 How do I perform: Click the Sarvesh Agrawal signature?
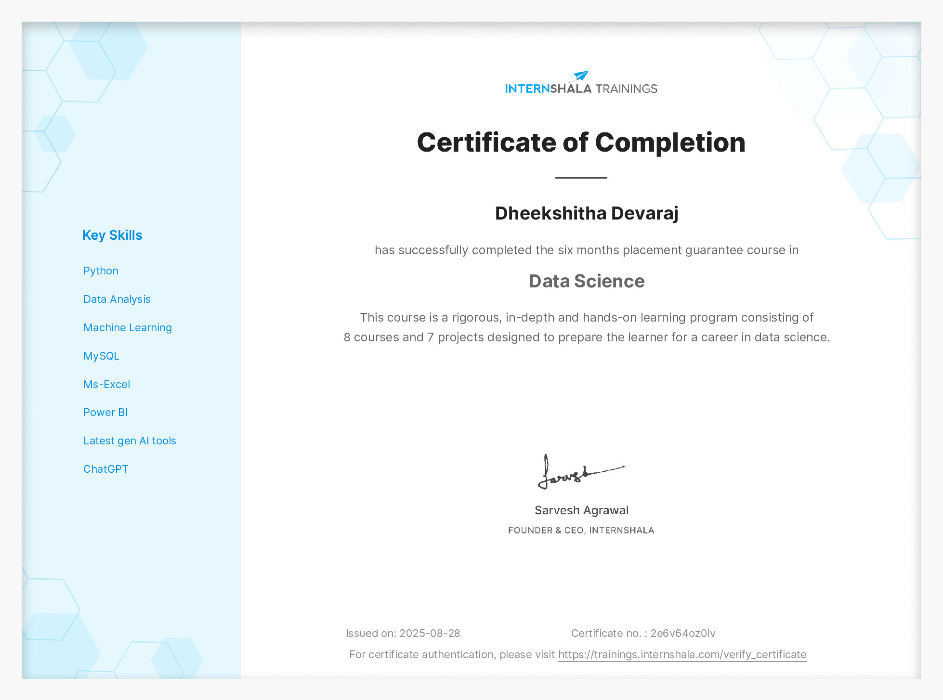click(x=580, y=472)
